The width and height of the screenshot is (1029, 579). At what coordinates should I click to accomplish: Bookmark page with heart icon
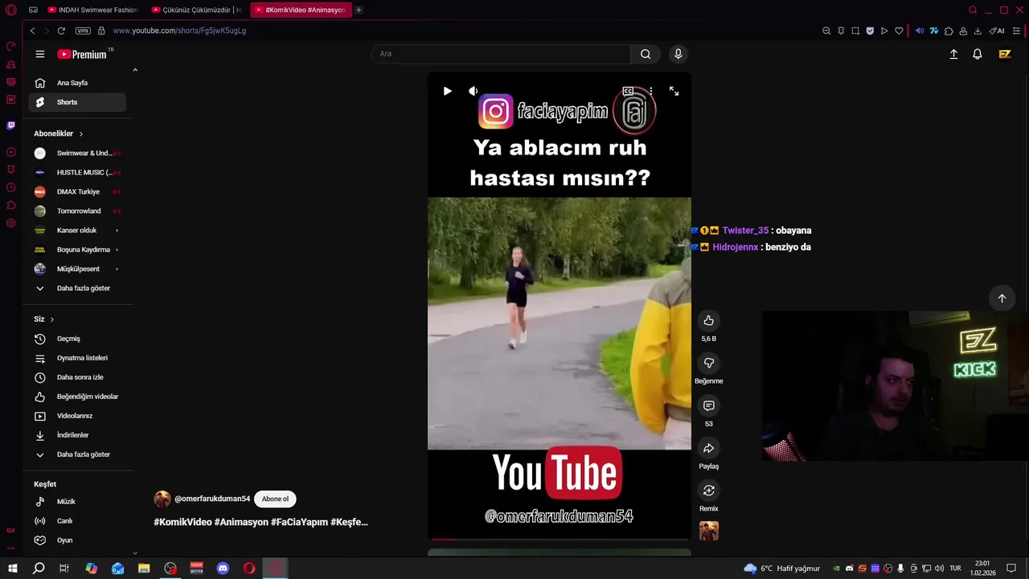899,31
